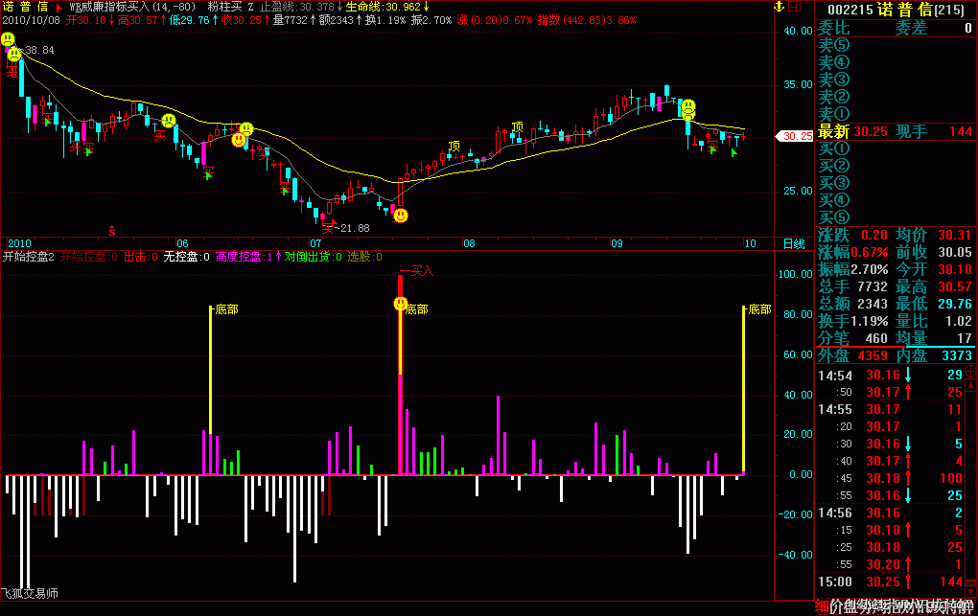Click the 最高 30.57 value
The image size is (978, 616).
tap(955, 286)
